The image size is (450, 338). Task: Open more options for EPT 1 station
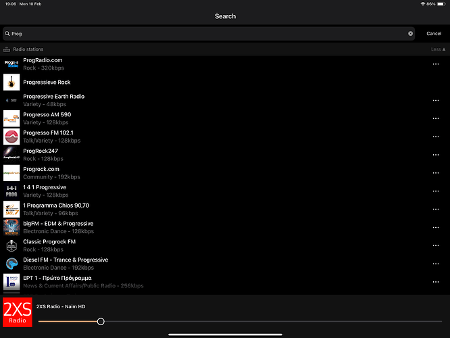436,282
